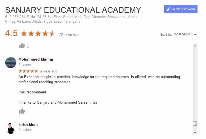The image size is (206, 139).
Task: Click the Write a review button
Action: tap(181, 9)
